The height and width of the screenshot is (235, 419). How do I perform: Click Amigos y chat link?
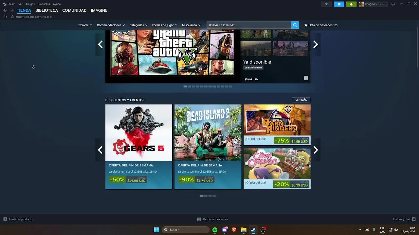pyautogui.click(x=401, y=219)
